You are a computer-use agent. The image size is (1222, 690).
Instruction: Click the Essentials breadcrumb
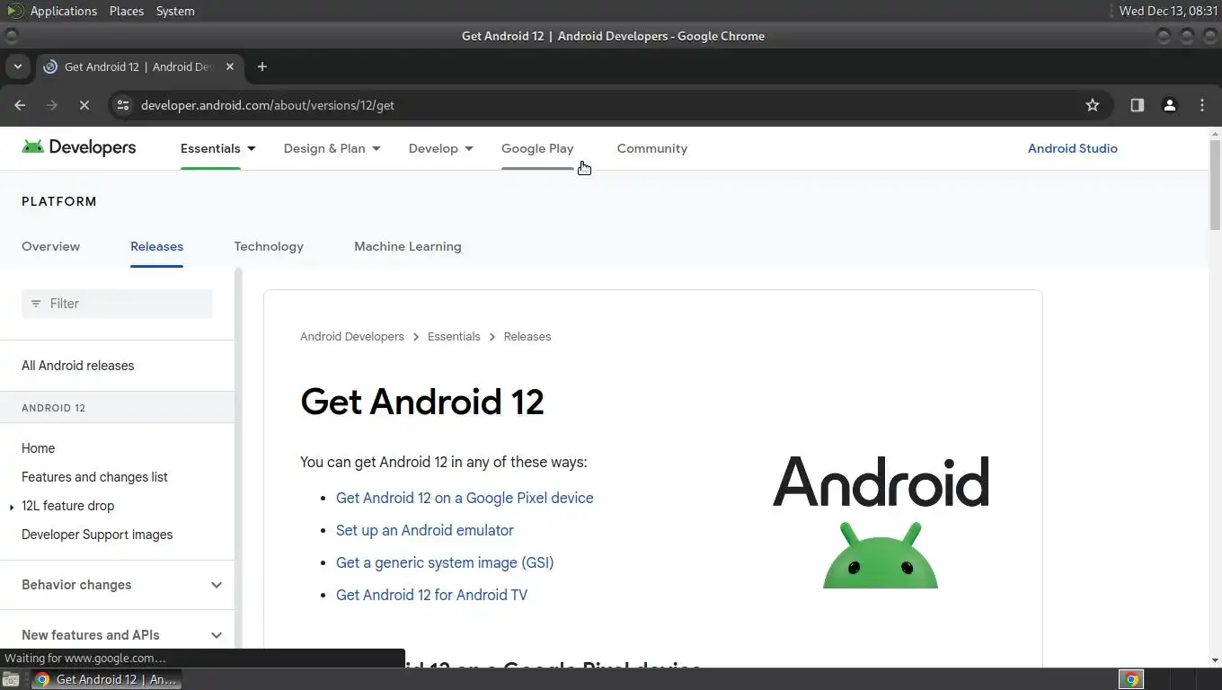point(454,336)
